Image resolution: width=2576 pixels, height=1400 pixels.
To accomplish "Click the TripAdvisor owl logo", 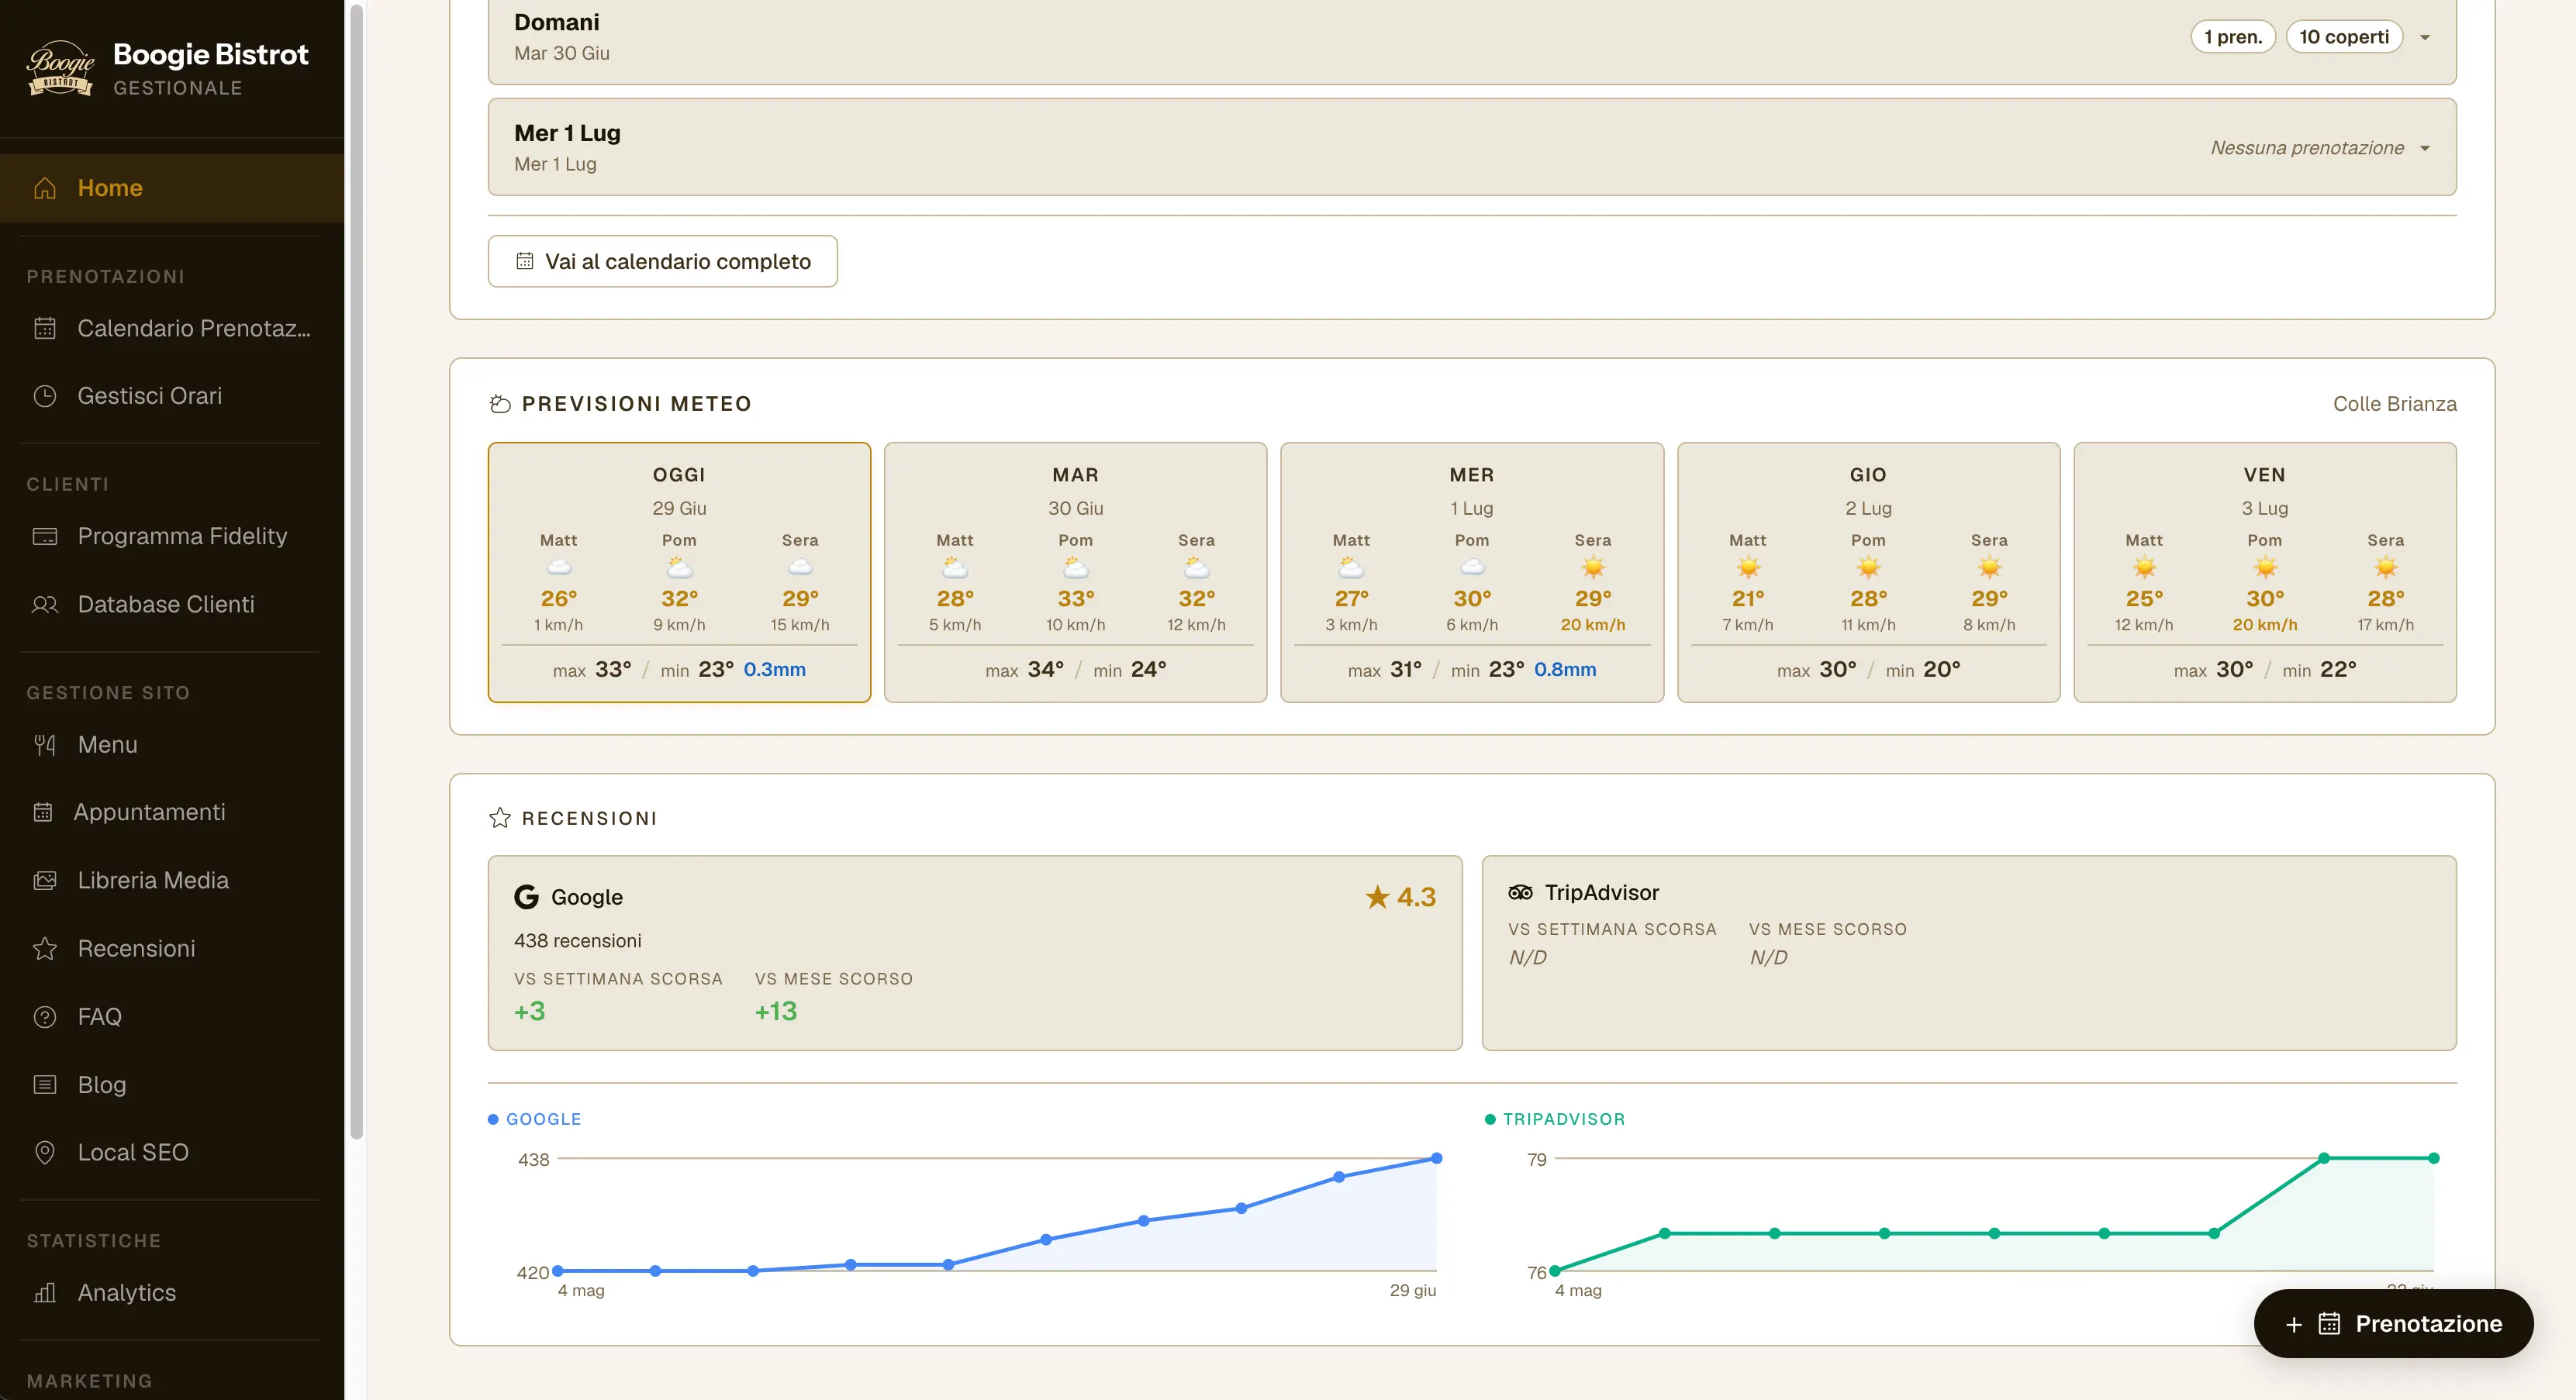I will click(1520, 892).
